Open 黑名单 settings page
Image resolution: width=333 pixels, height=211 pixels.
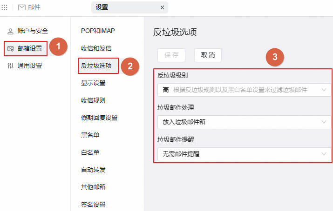[90, 135]
